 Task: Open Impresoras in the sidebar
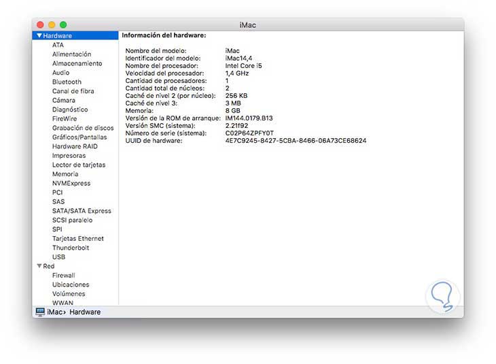click(69, 155)
